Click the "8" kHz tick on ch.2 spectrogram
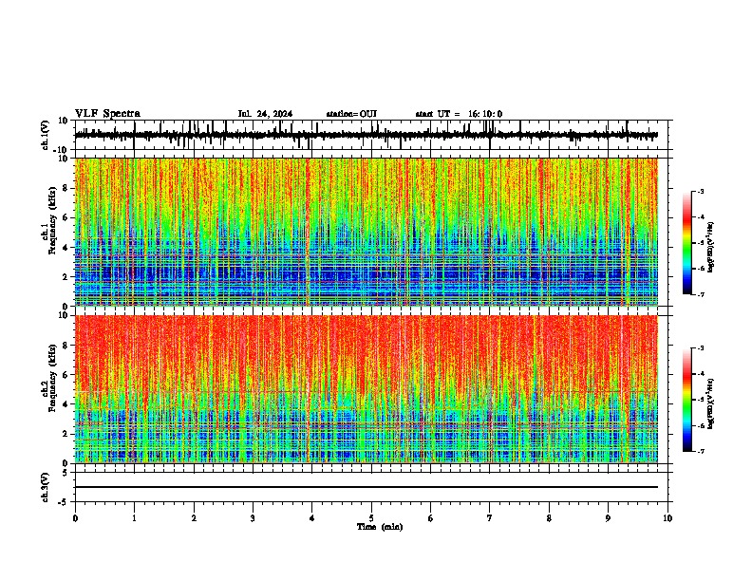Screen dimensions: 752x581 (66, 346)
